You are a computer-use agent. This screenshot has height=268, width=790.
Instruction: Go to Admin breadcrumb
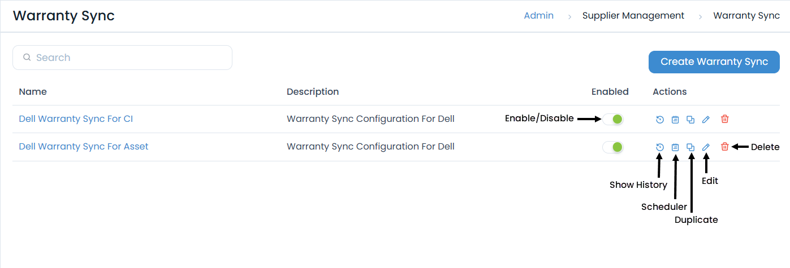coord(538,16)
